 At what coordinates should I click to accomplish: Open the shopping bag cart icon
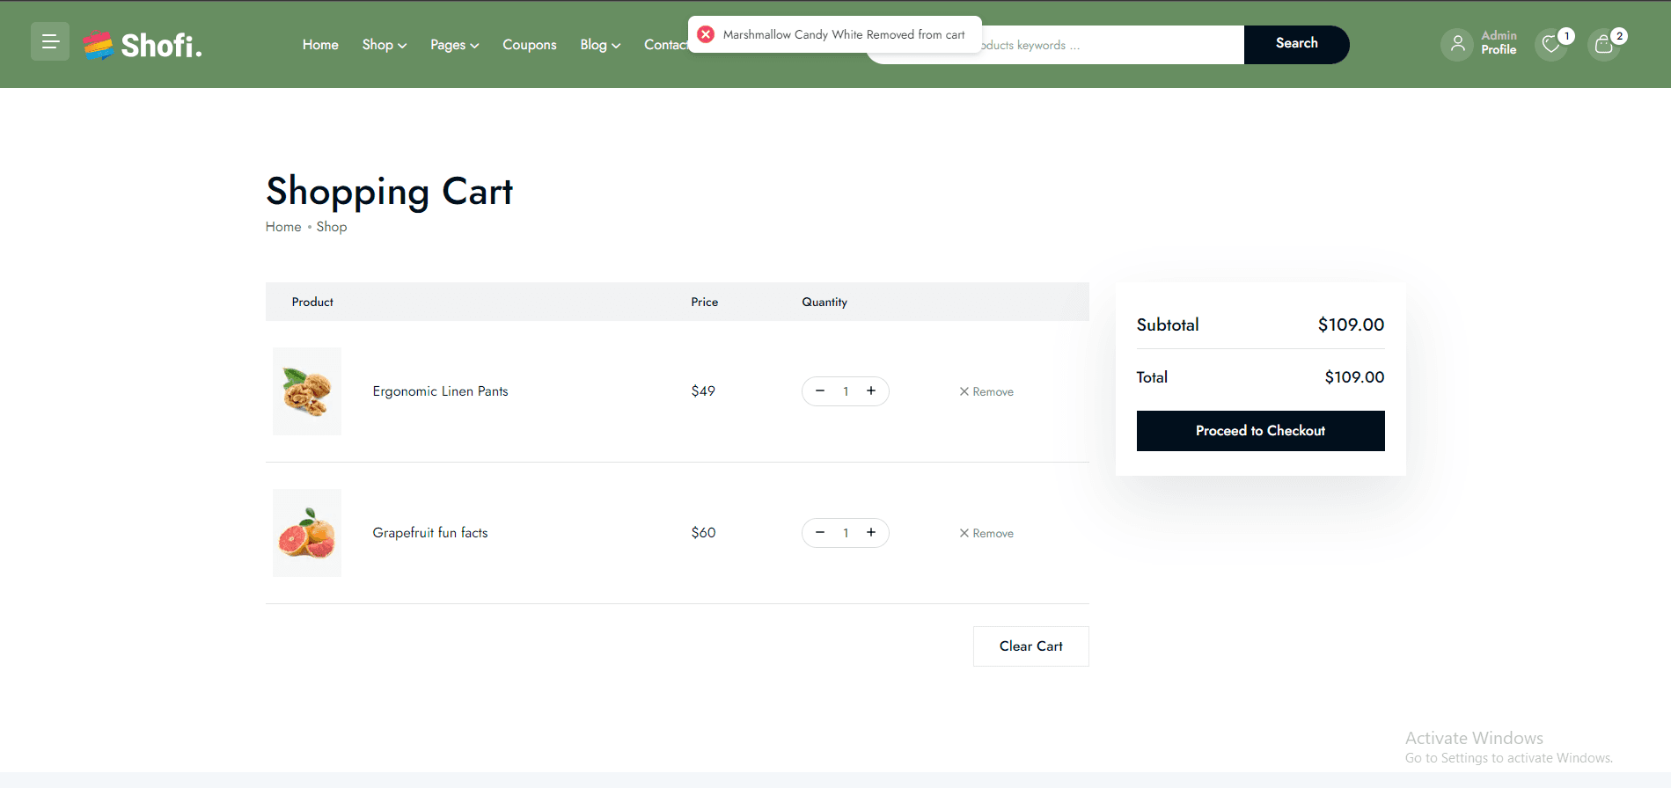tap(1604, 45)
